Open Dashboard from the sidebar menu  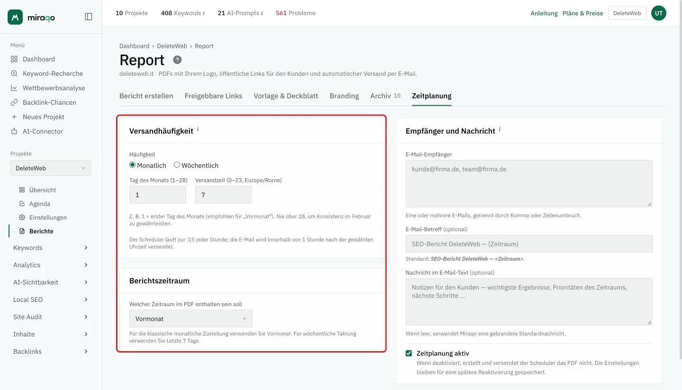[39, 59]
